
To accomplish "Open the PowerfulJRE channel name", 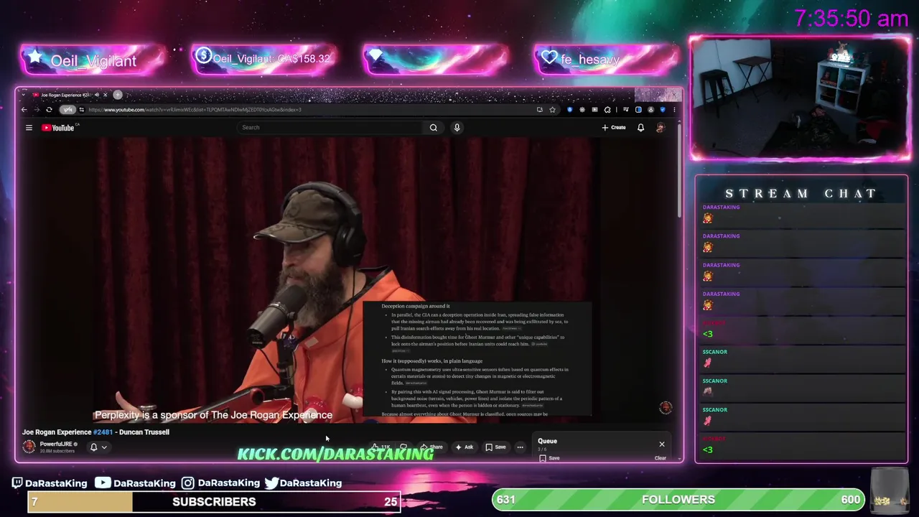I will (x=56, y=444).
